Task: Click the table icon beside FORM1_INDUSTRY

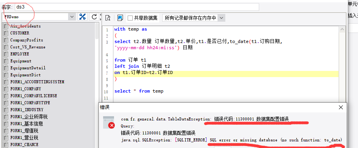Action: coord(6,110)
